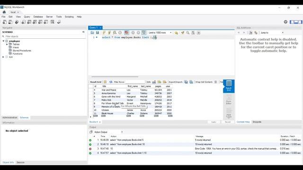
Task: Switch to the Administration tab
Action: click(x=9, y=118)
